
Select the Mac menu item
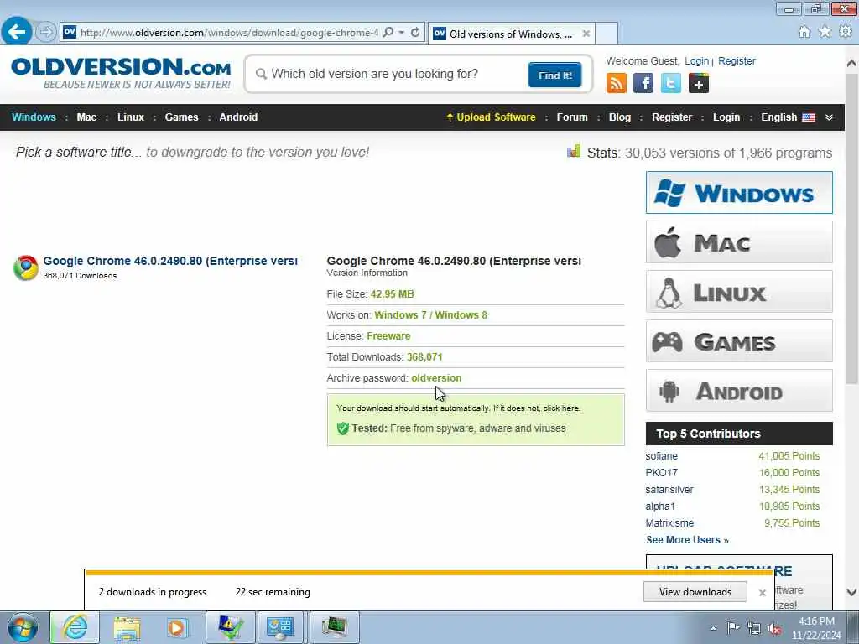click(x=86, y=117)
